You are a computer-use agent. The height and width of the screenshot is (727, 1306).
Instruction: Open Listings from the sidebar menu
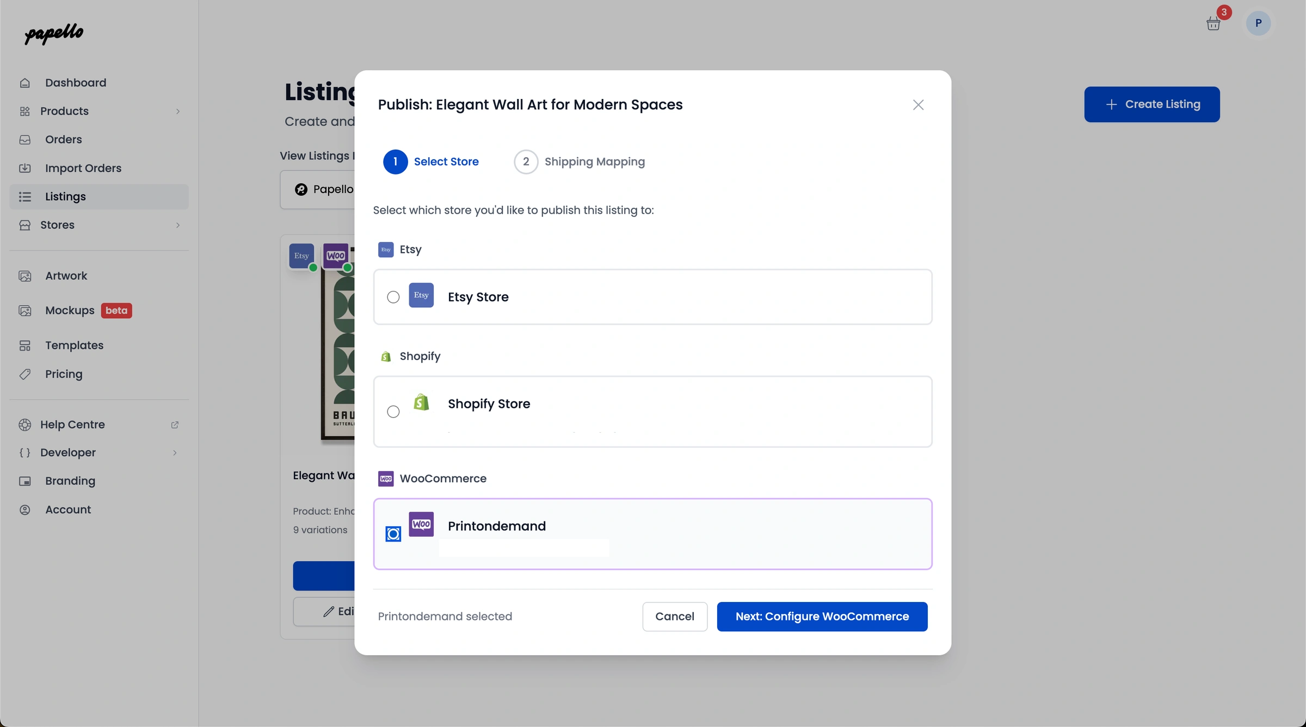pos(65,196)
